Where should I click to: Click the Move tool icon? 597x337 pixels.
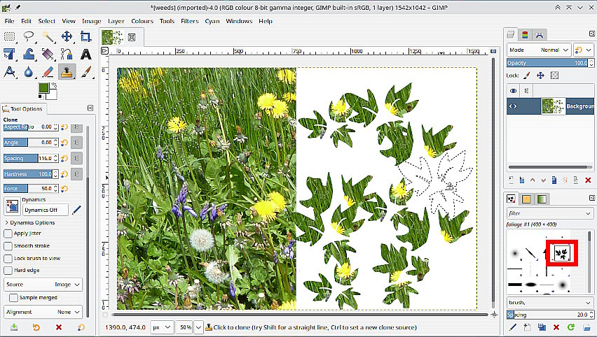(67, 36)
